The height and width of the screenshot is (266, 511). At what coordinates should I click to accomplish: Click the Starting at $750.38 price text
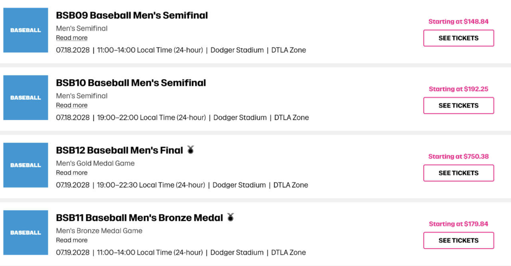[x=458, y=157]
